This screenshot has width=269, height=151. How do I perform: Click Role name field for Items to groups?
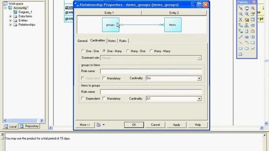click(151, 92)
